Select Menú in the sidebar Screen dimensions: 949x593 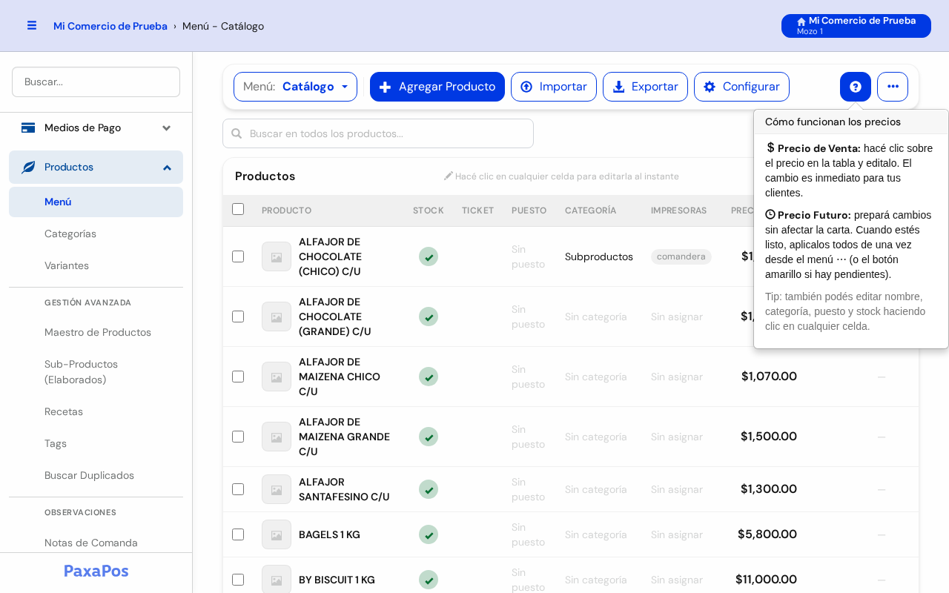[x=96, y=202]
